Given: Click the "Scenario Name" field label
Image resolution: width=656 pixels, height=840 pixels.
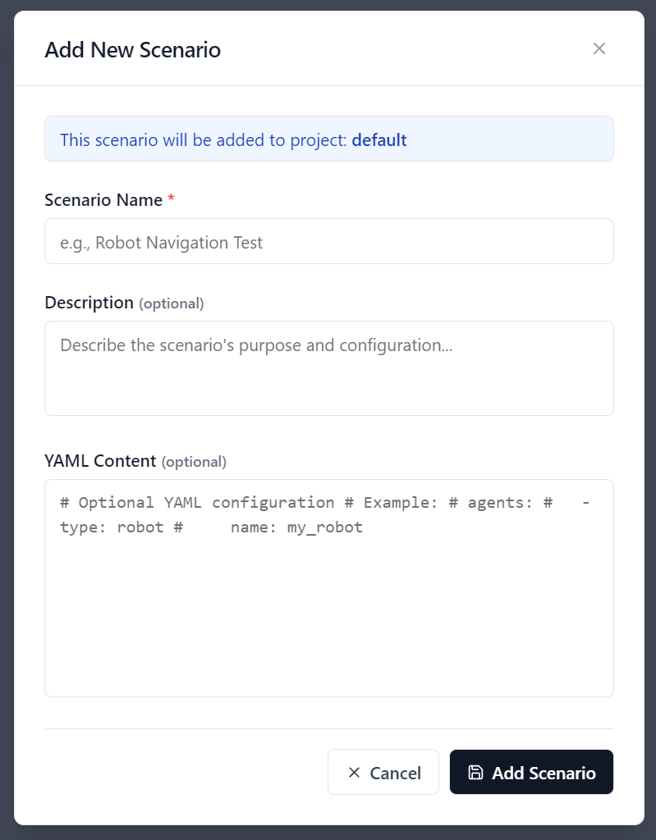Looking at the screenshot, I should click(103, 199).
